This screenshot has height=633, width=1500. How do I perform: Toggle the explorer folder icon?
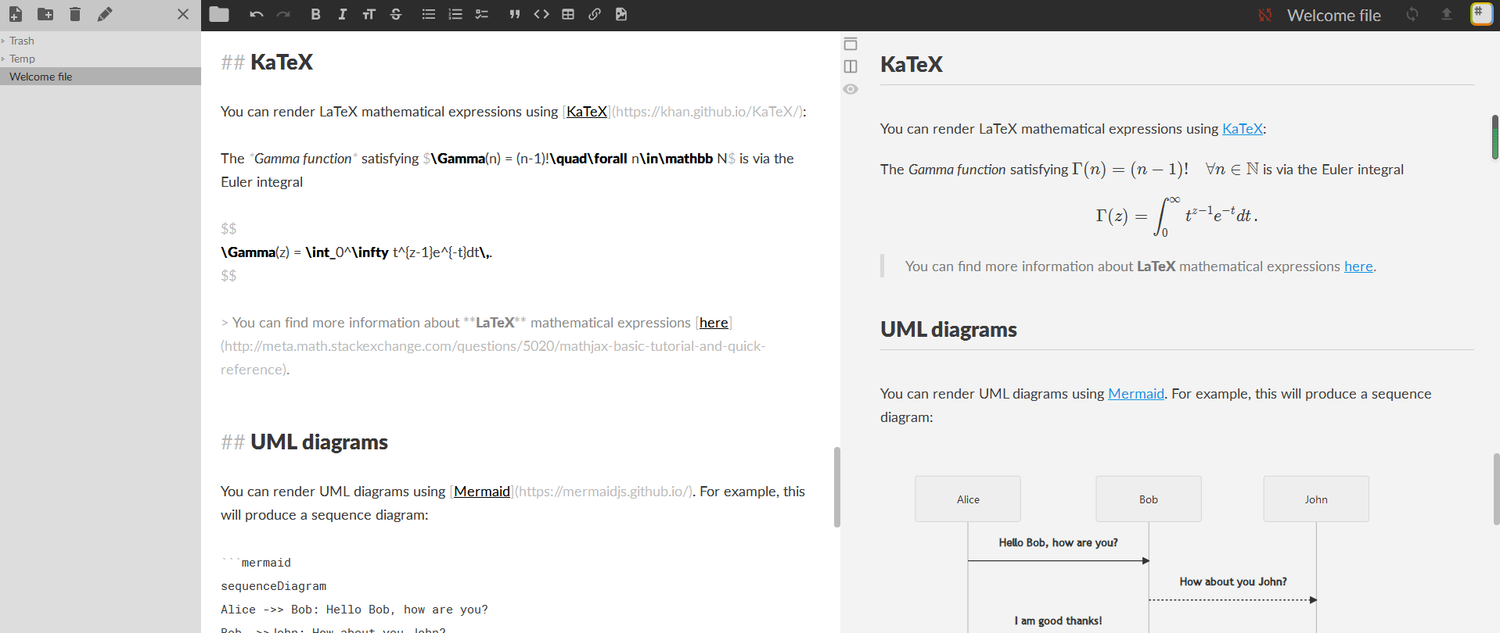click(219, 14)
